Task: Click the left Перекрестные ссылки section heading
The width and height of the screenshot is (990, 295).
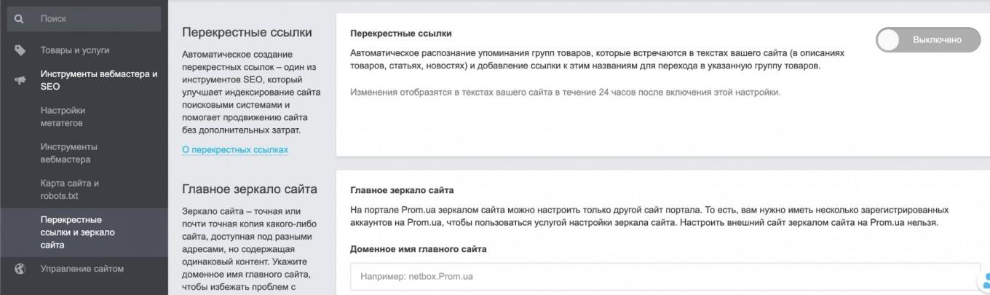Action: [247, 33]
